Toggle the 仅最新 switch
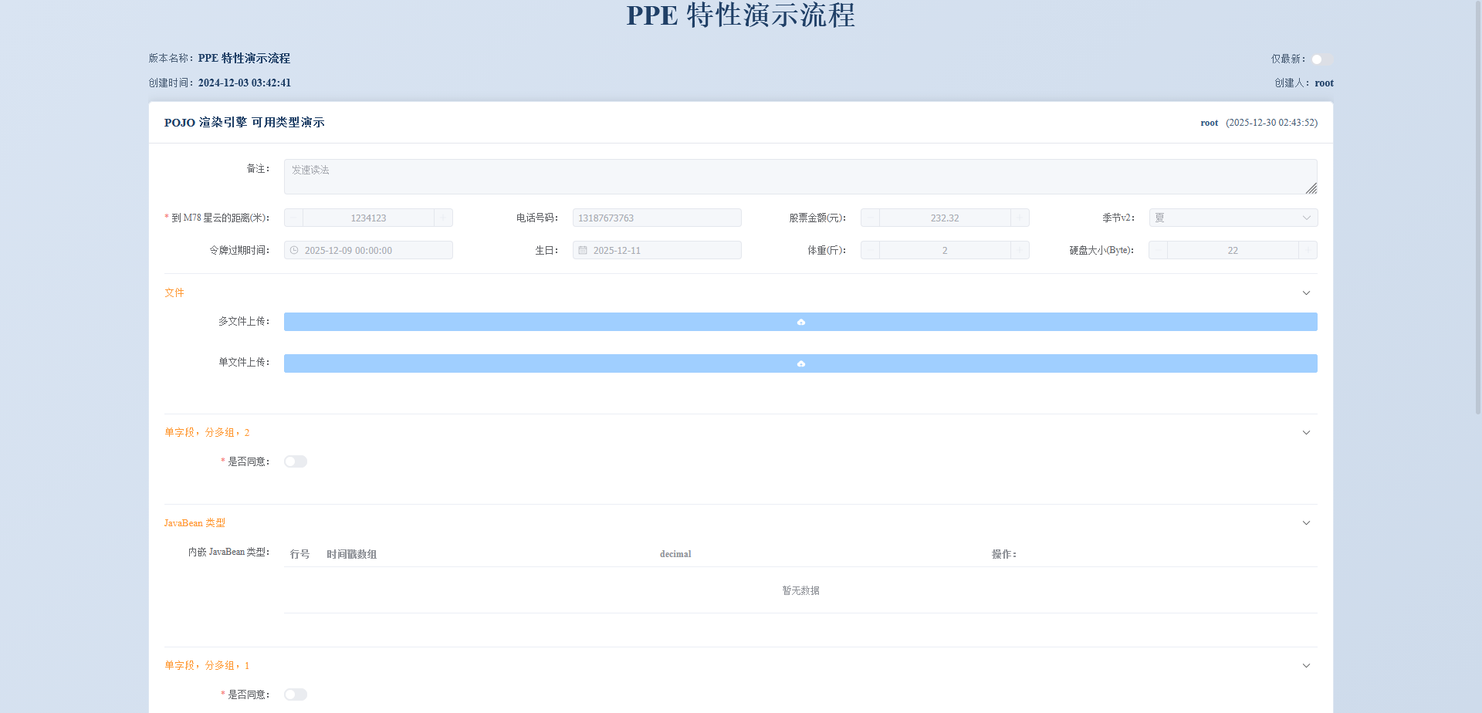1482x713 pixels. (x=1321, y=59)
